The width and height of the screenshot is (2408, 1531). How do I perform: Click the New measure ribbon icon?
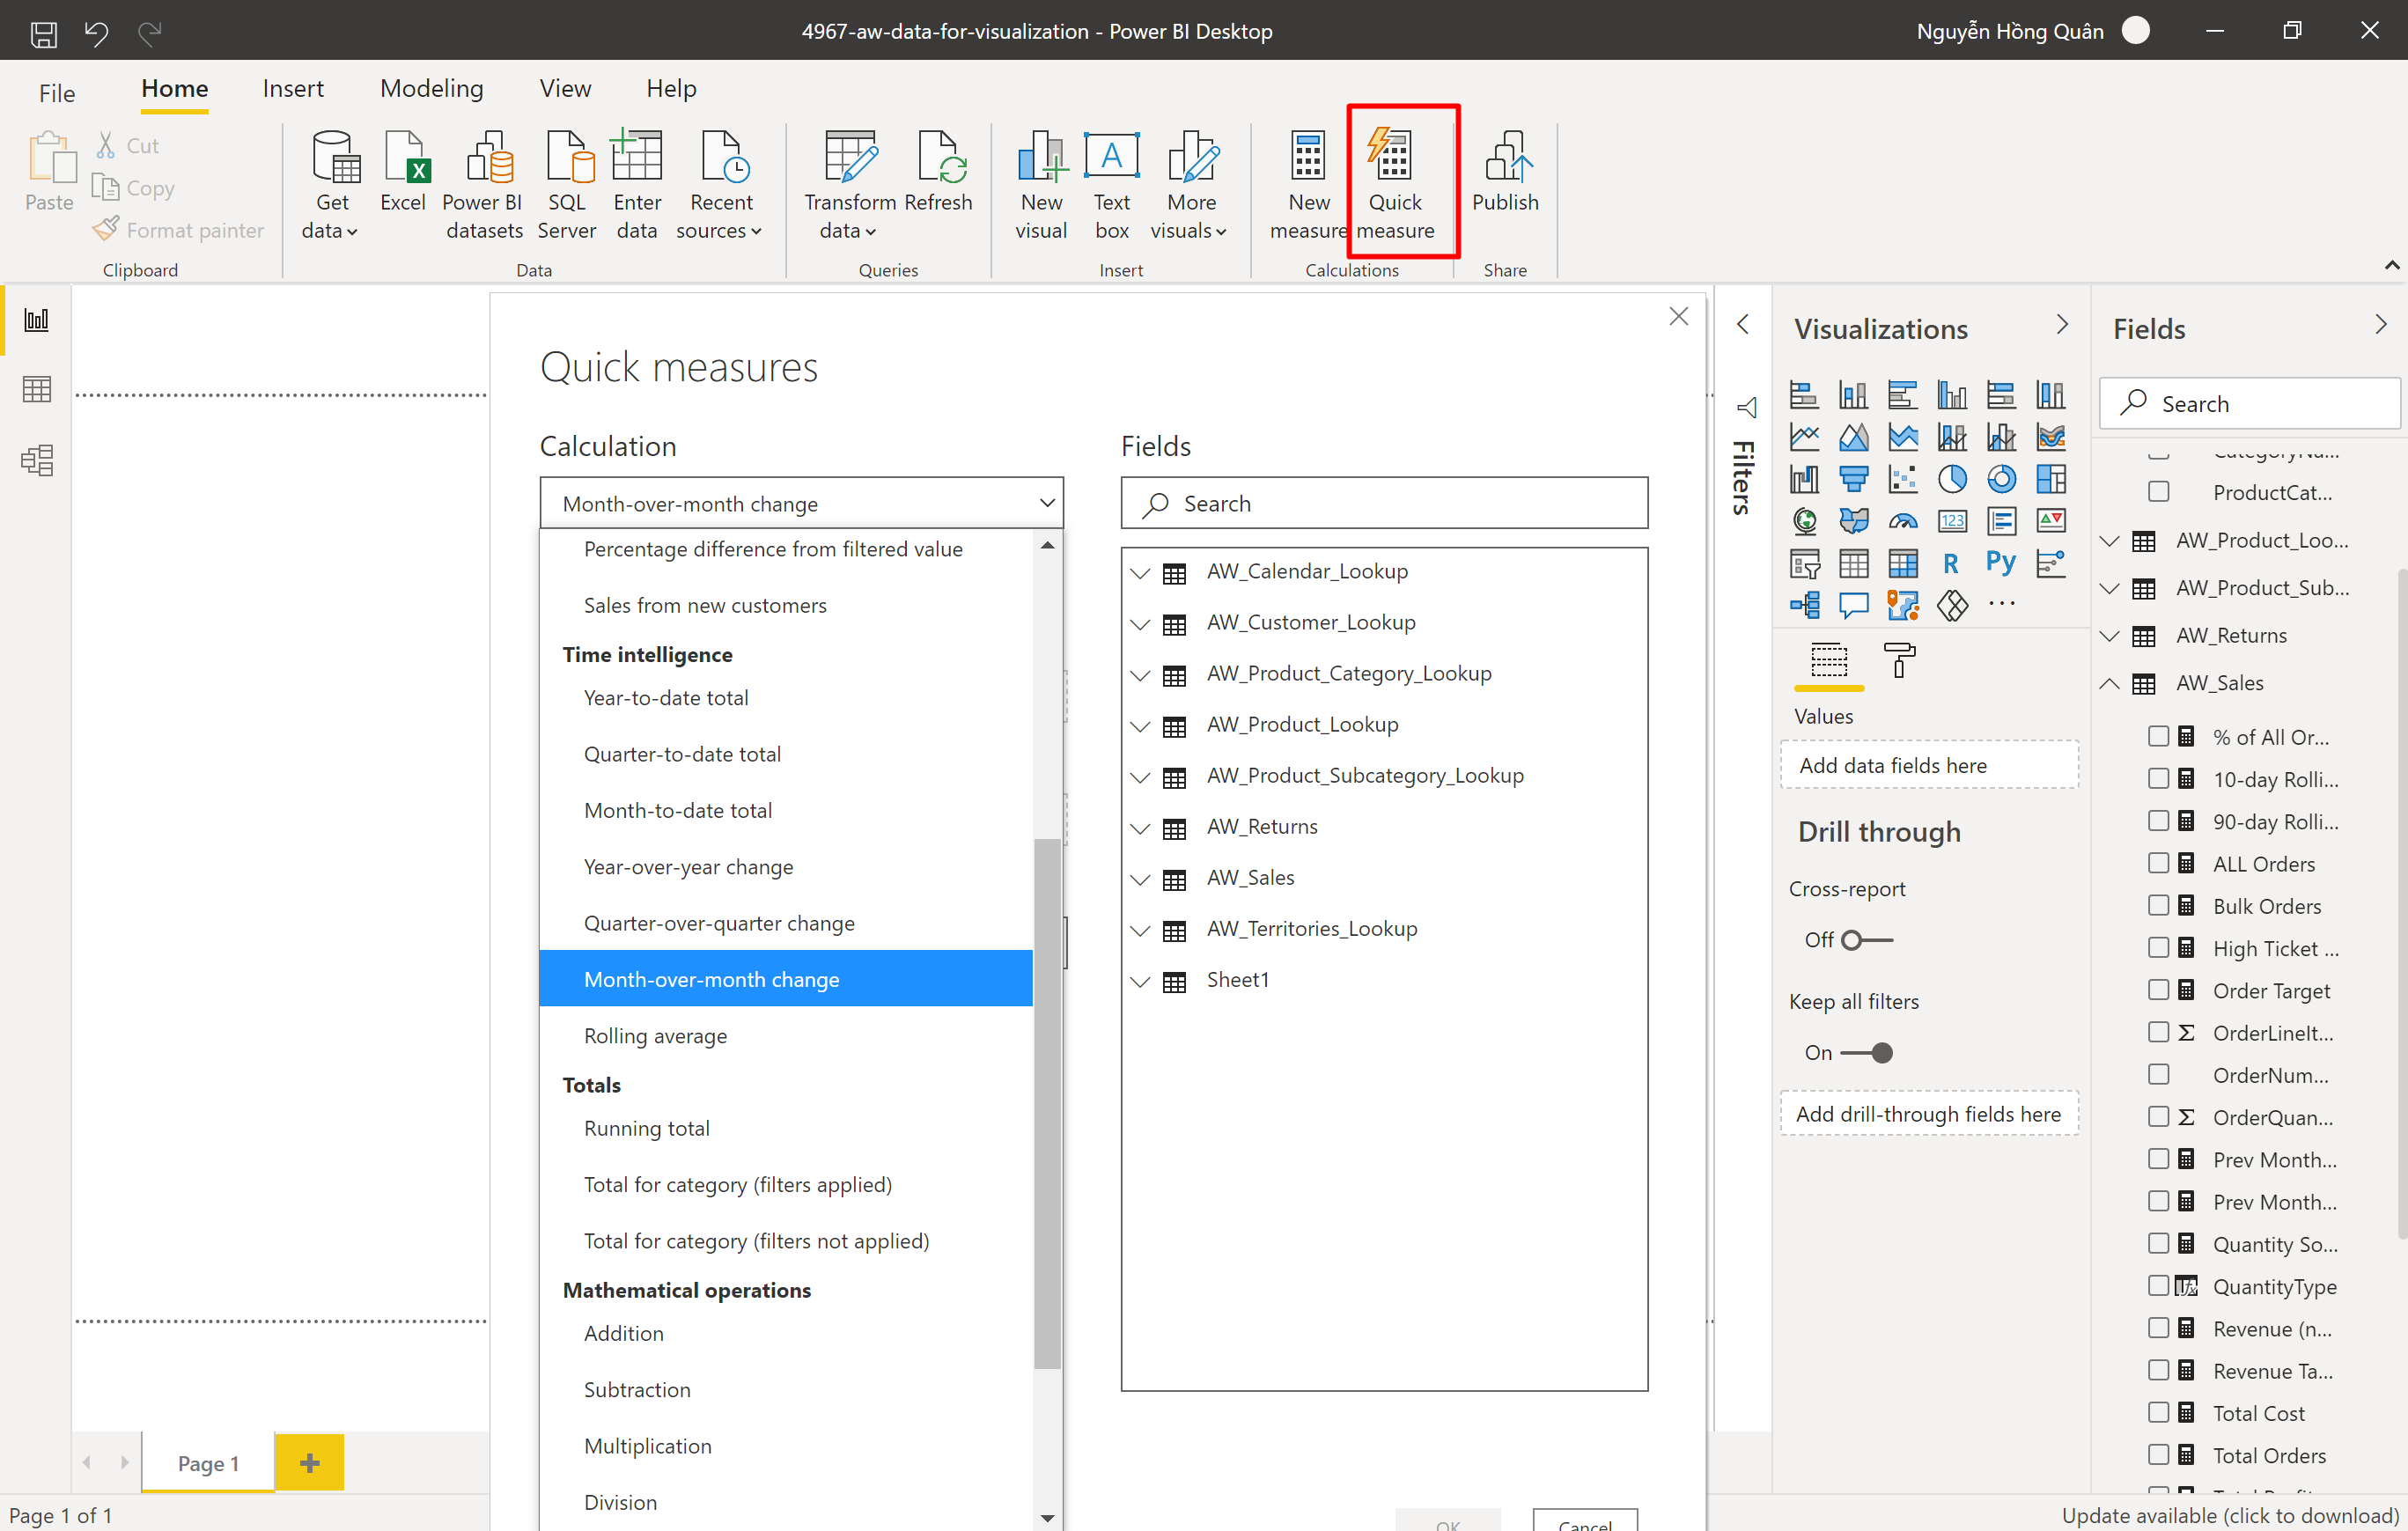tap(1308, 184)
